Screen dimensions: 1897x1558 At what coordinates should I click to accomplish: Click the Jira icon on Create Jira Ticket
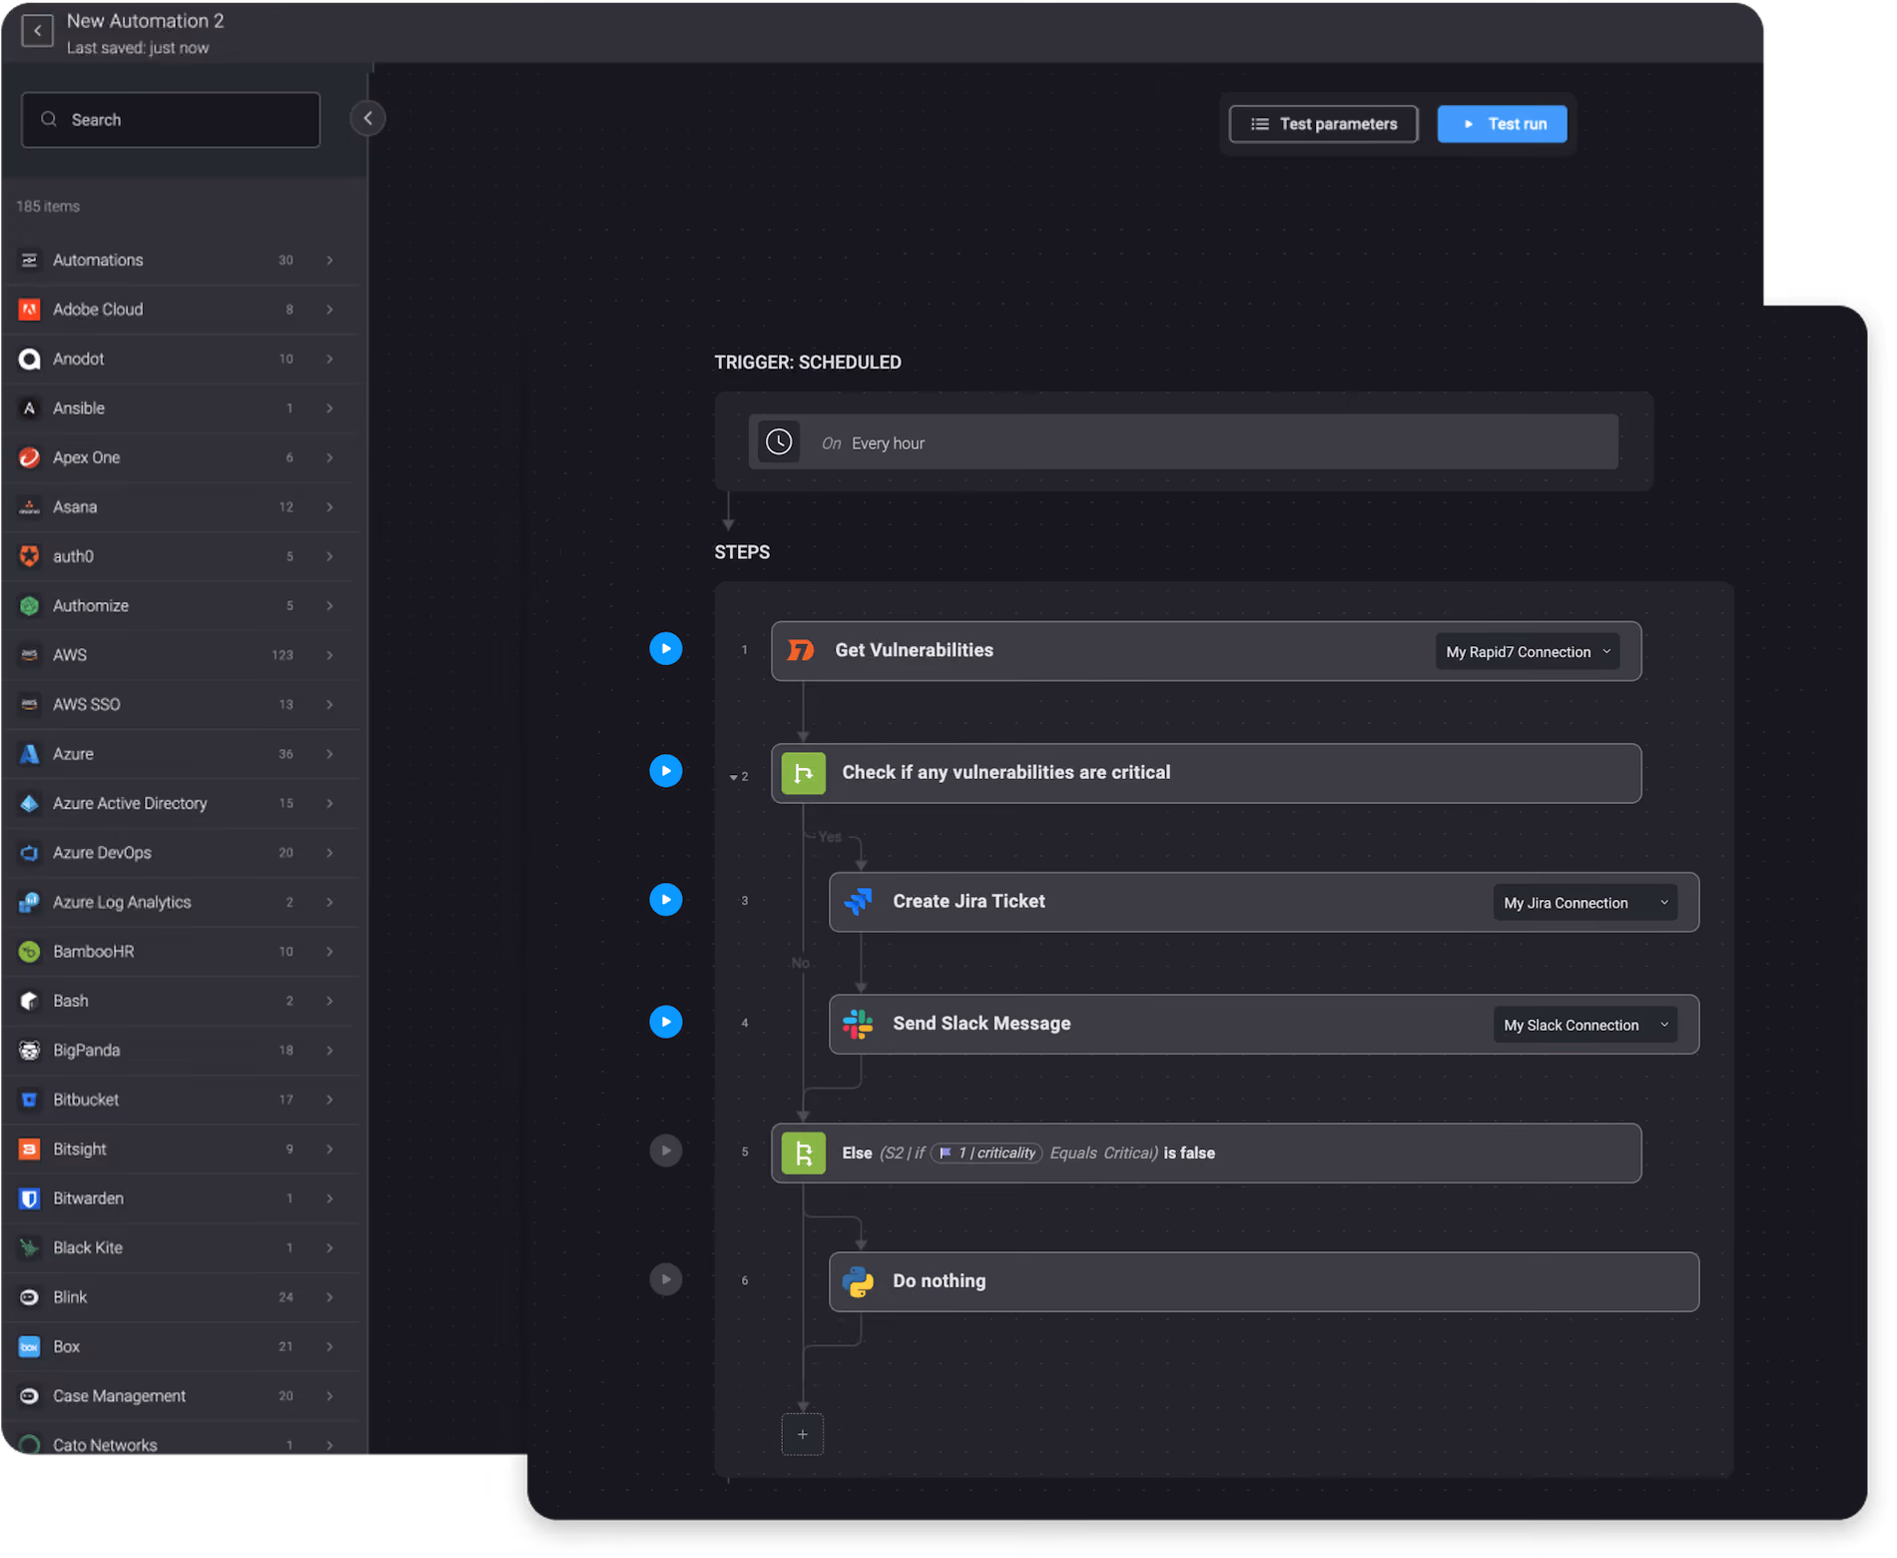pos(859,902)
